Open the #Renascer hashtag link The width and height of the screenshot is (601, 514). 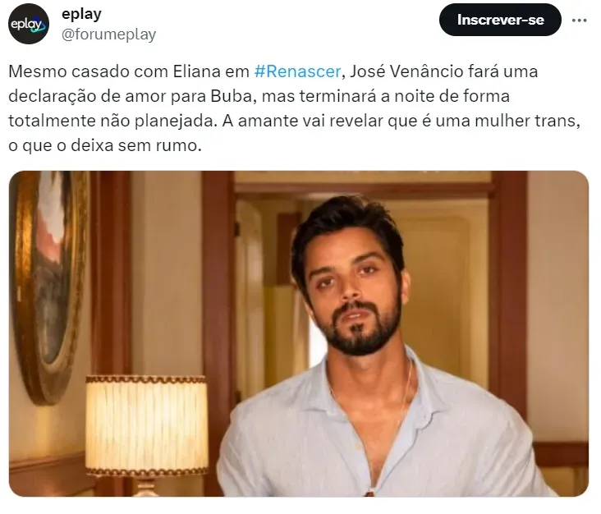coord(297,71)
